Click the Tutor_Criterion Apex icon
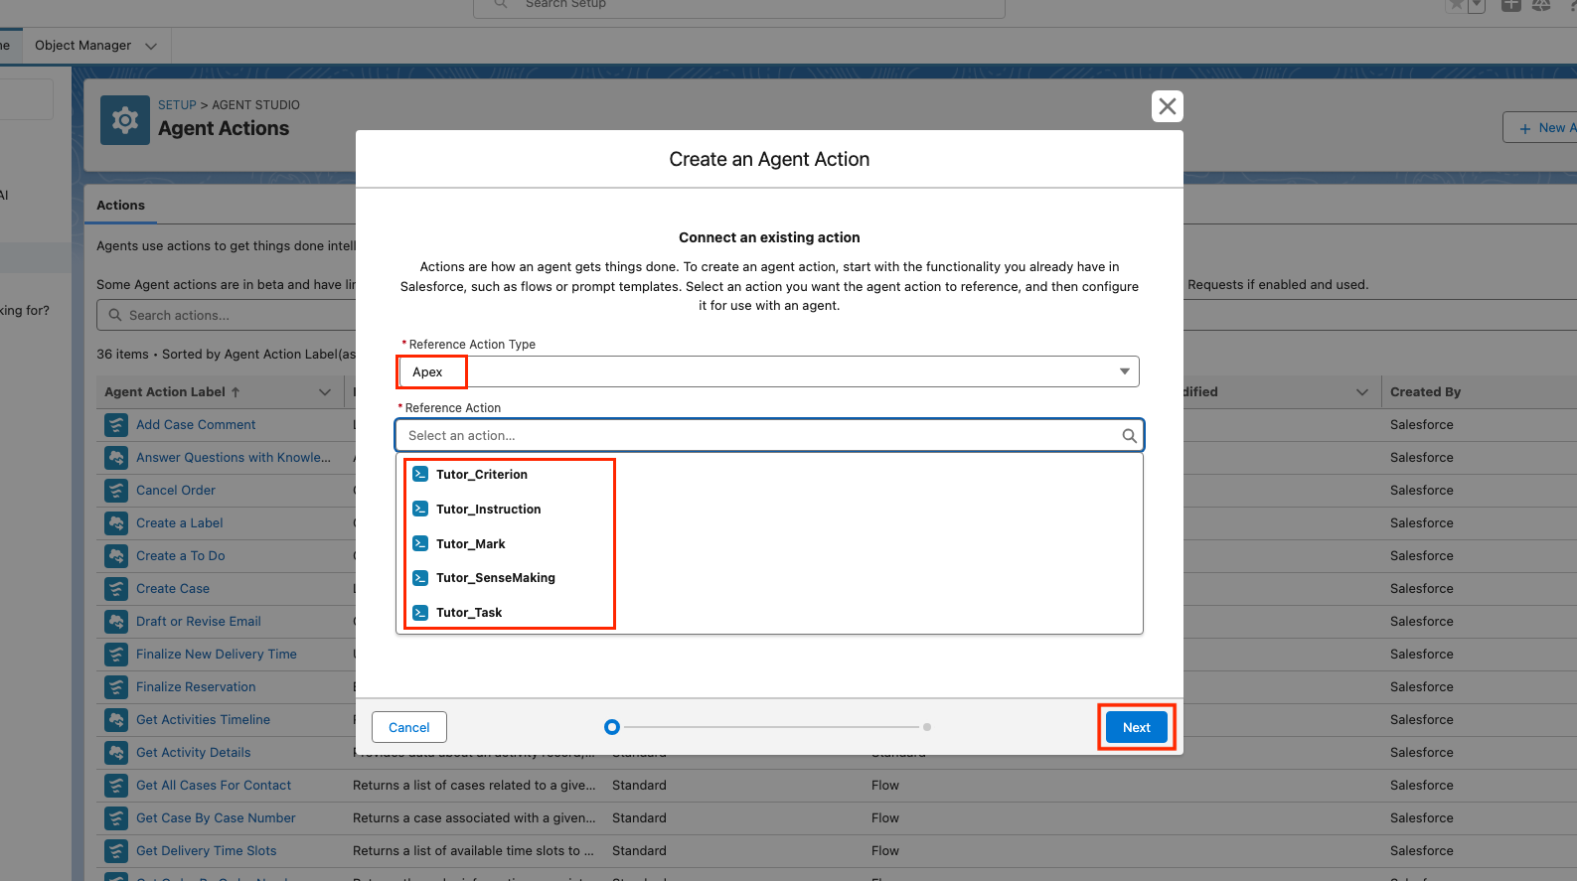 [420, 475]
